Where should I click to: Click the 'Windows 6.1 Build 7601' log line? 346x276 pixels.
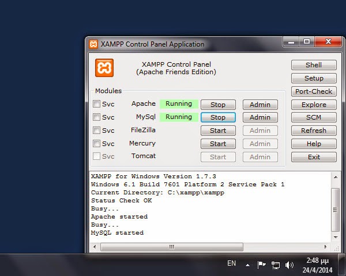187,185
